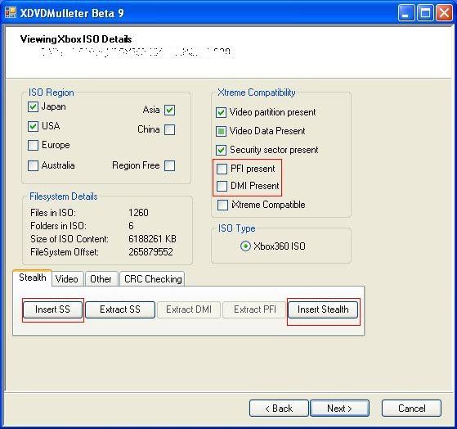457x429 pixels.
Task: Minimize the XDVDMulleter window
Action: (406, 13)
